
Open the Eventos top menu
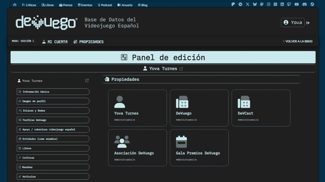[x=85, y=5]
